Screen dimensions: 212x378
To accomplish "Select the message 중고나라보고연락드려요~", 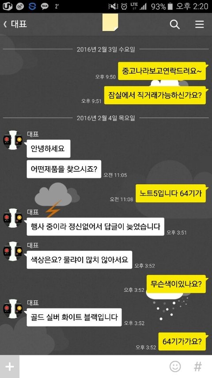I will [162, 71].
